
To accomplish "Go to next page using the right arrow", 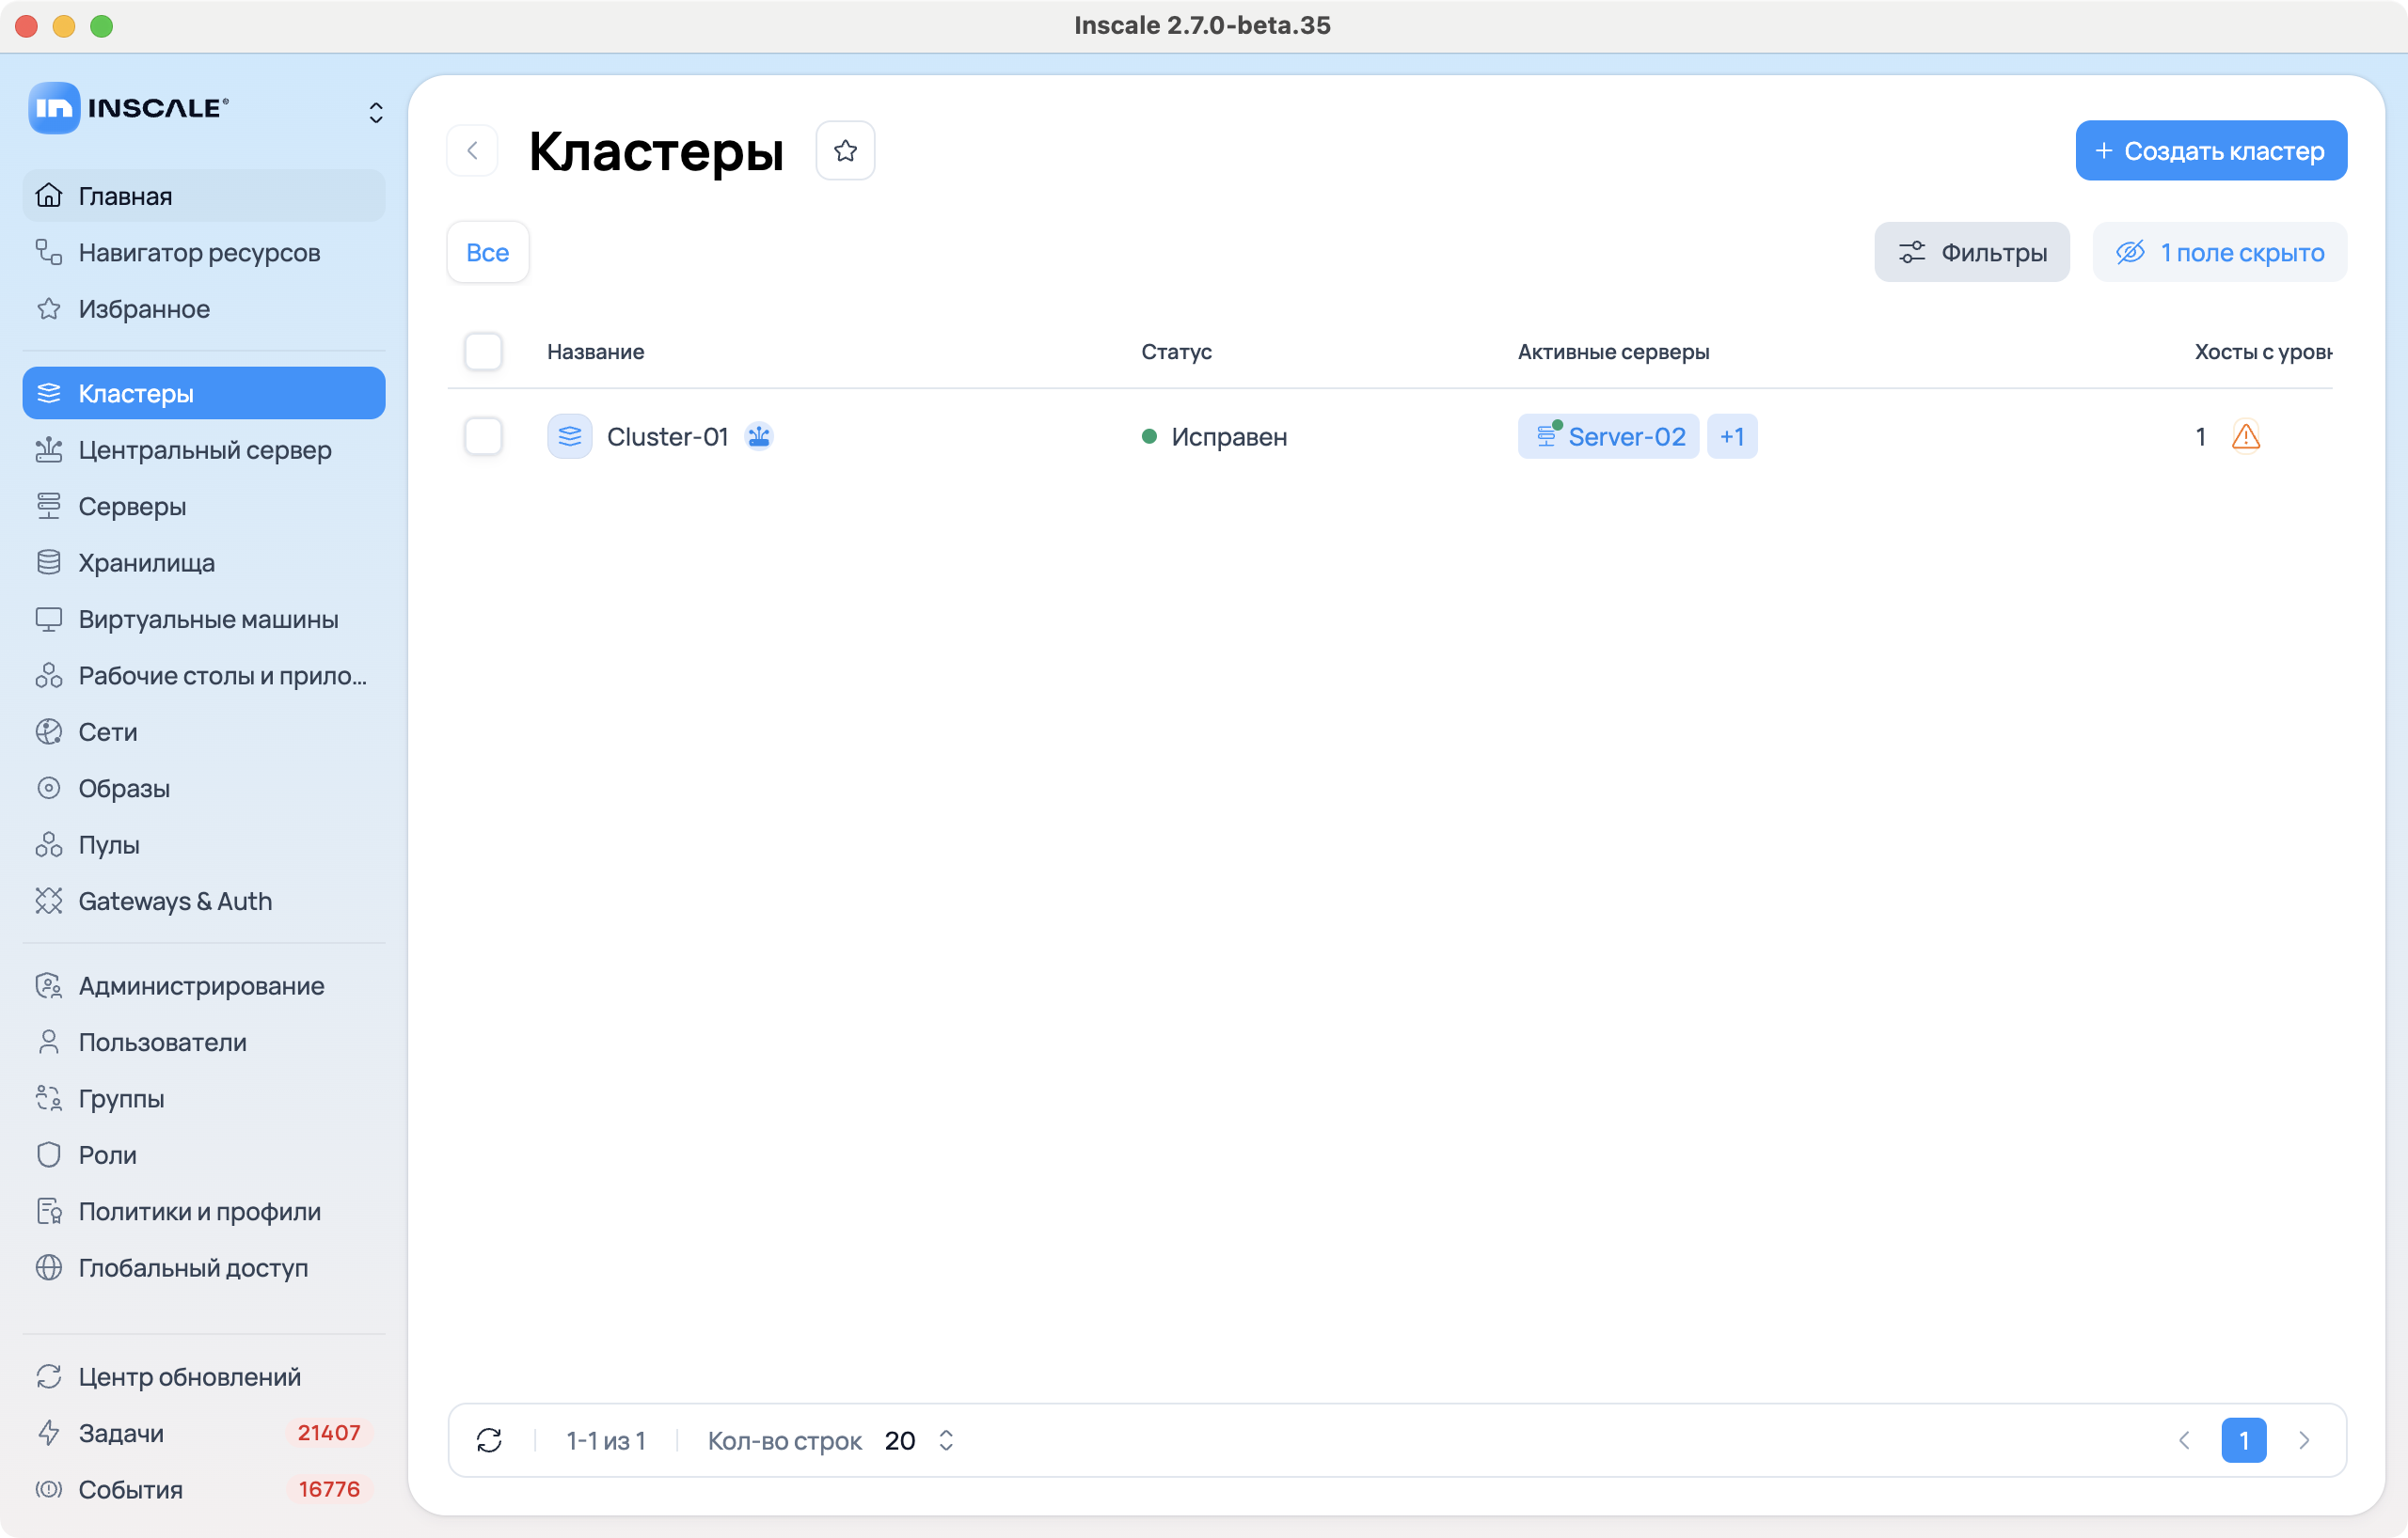I will (2304, 1440).
